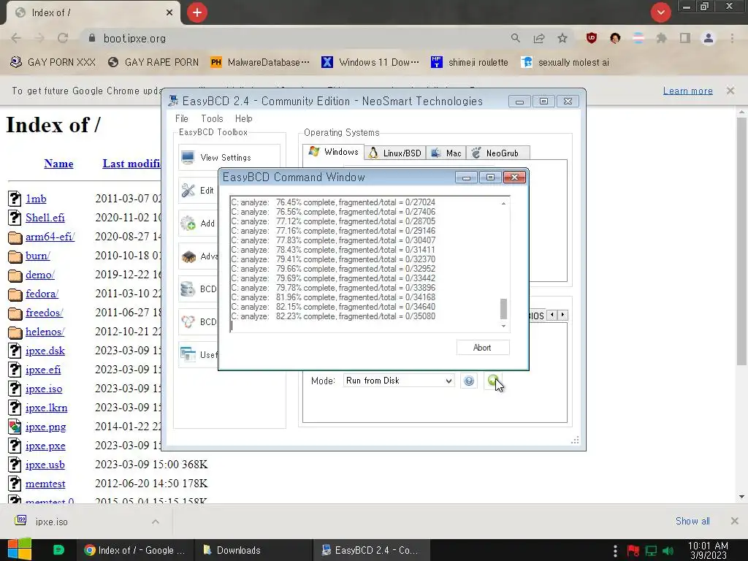This screenshot has height=561, width=748.
Task: Click scroll-down arrow in command output
Action: 503,326
